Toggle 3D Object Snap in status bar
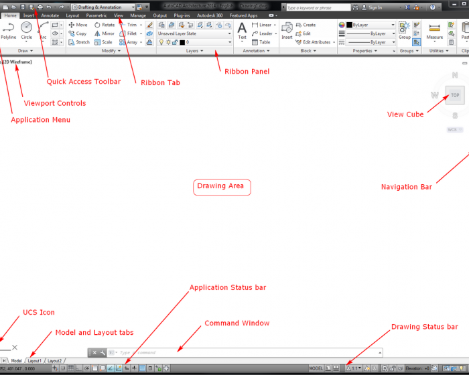Viewport: 469px width, 375px height. pyautogui.click(x=103, y=368)
